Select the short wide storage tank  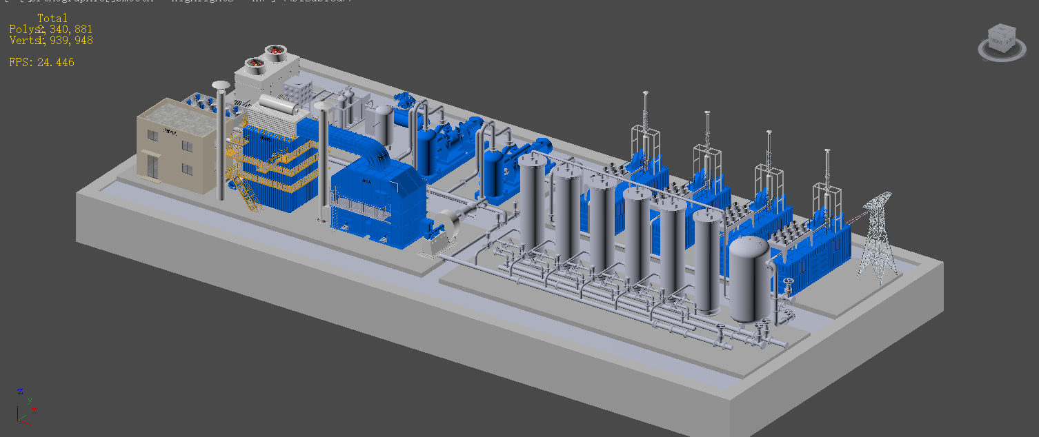tap(749, 279)
